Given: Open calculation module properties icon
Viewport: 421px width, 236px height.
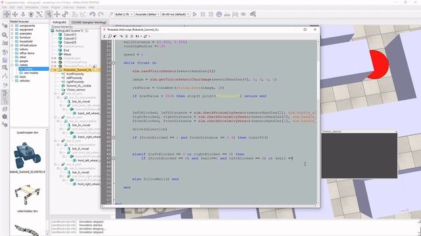Looking at the screenshot, I should pyautogui.click(x=5, y=43).
